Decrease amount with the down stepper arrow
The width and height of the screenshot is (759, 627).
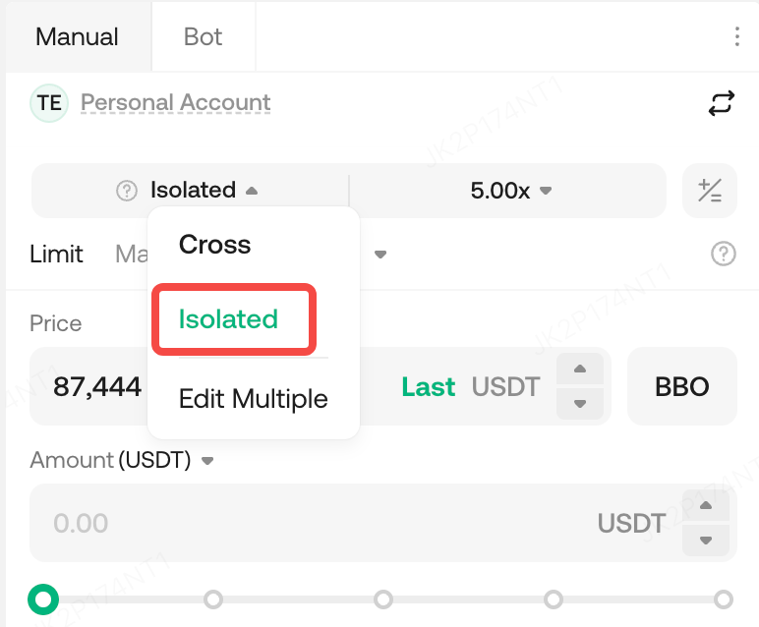click(705, 540)
